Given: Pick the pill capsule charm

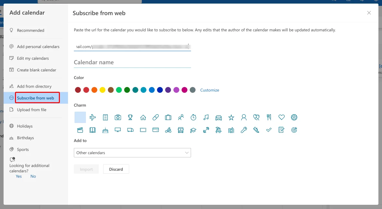Looking at the screenshot, I should click(156, 117).
